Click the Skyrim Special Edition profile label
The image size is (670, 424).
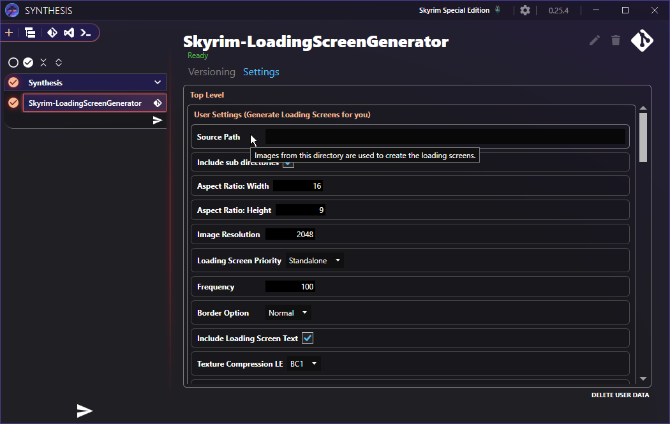point(454,10)
